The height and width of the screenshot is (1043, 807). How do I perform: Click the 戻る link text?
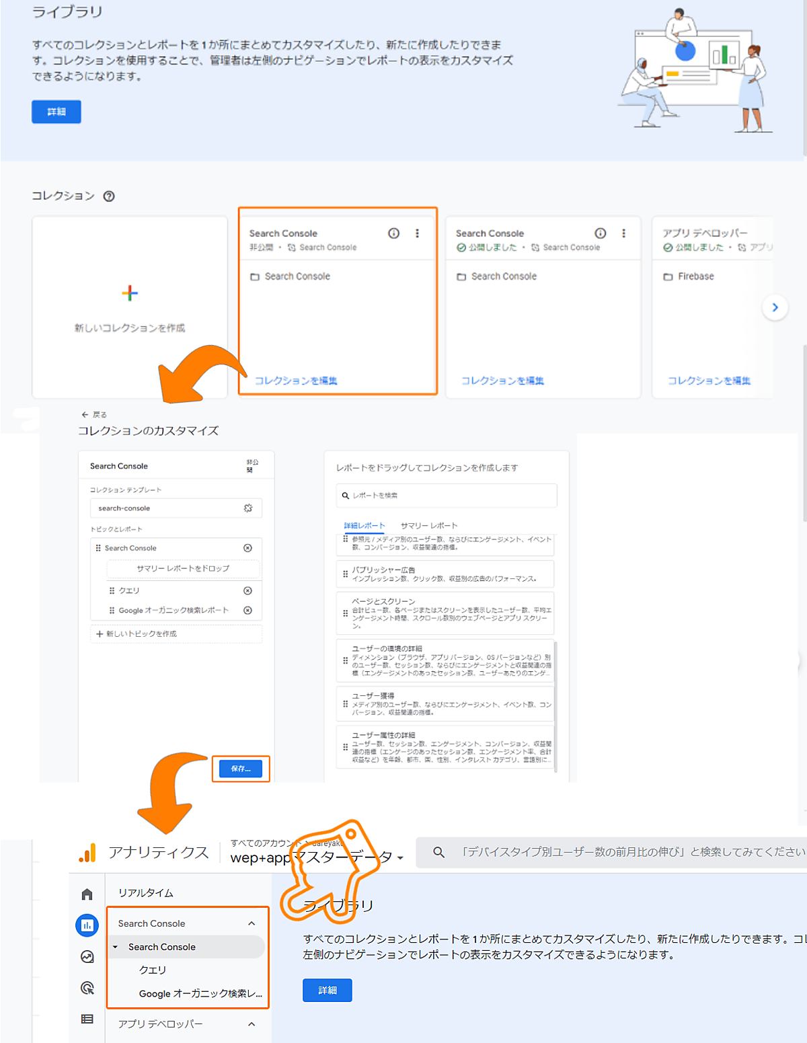100,415
